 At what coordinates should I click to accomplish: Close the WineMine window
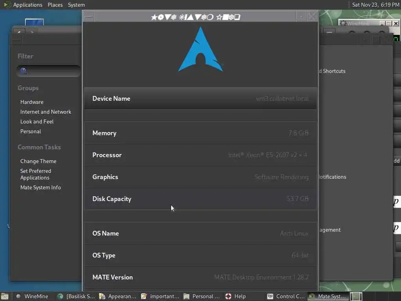tap(396, 24)
